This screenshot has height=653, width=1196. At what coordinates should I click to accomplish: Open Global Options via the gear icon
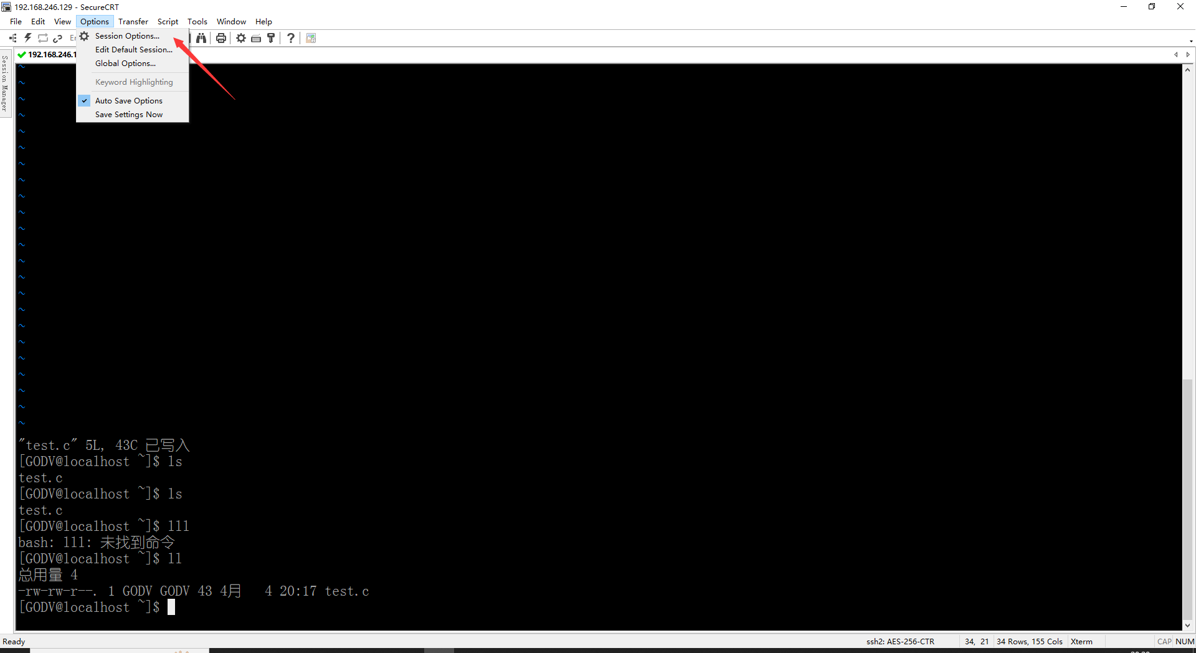[241, 37]
